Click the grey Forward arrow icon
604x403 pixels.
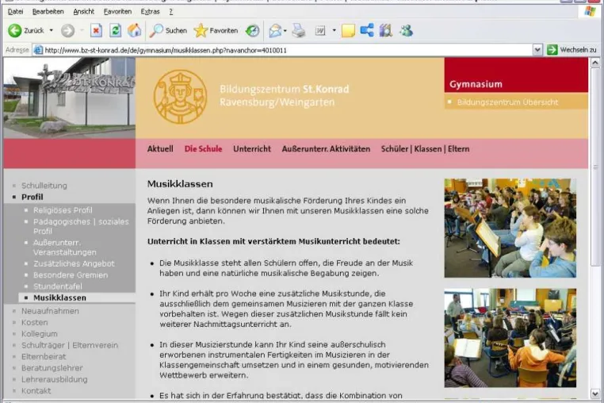pos(68,30)
